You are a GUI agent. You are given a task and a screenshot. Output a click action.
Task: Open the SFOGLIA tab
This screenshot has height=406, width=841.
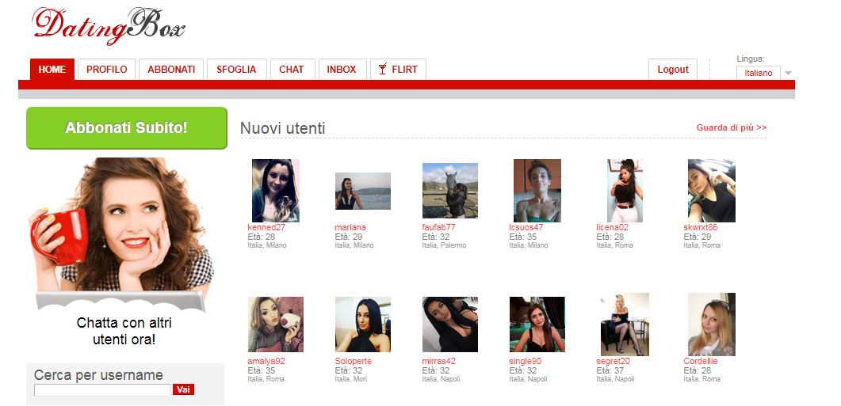pyautogui.click(x=236, y=70)
